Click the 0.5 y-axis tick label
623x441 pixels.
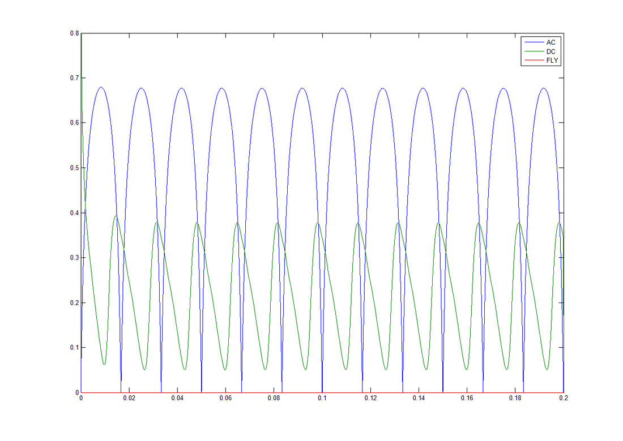click(x=74, y=168)
